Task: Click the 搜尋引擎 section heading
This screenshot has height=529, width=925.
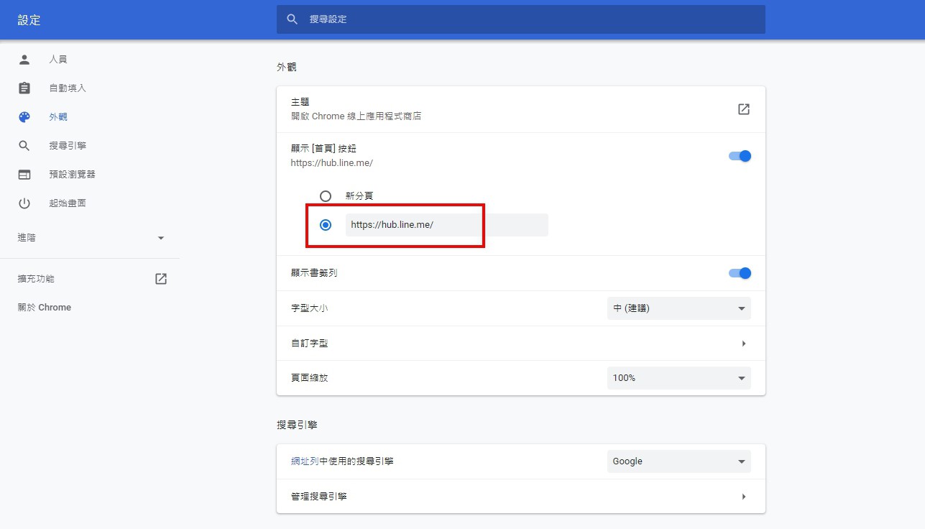Action: coord(297,425)
